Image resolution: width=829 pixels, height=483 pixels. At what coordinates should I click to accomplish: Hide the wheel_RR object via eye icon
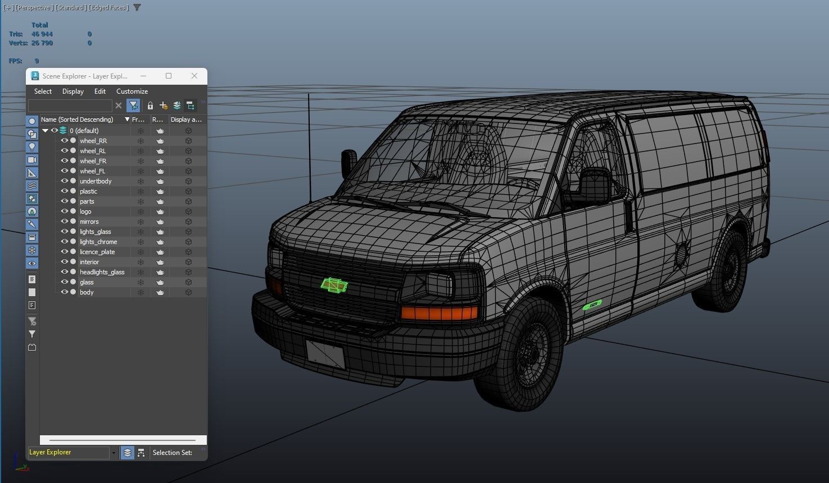(x=65, y=141)
